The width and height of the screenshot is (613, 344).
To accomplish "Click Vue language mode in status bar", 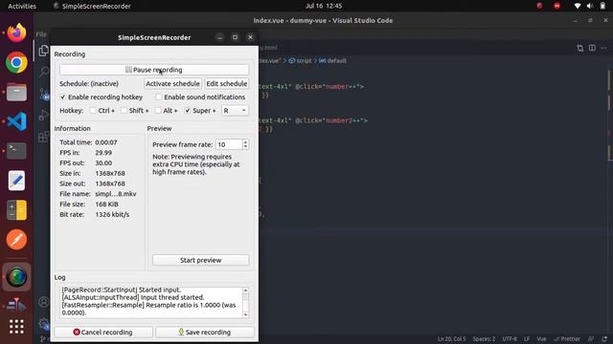I will coord(541,339).
